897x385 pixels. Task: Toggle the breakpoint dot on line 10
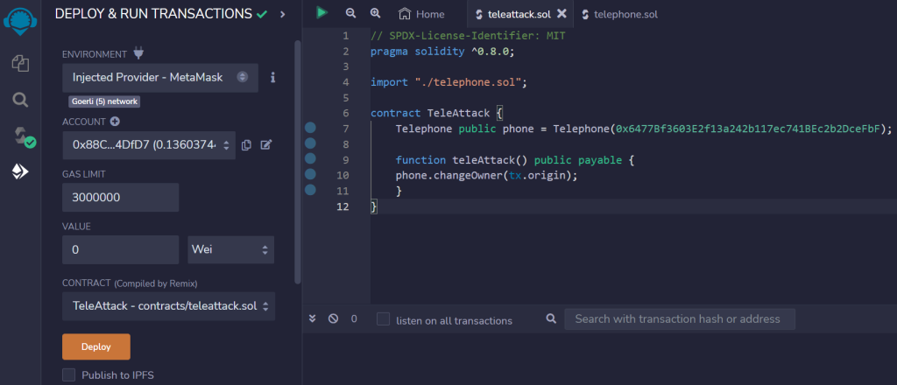(311, 174)
